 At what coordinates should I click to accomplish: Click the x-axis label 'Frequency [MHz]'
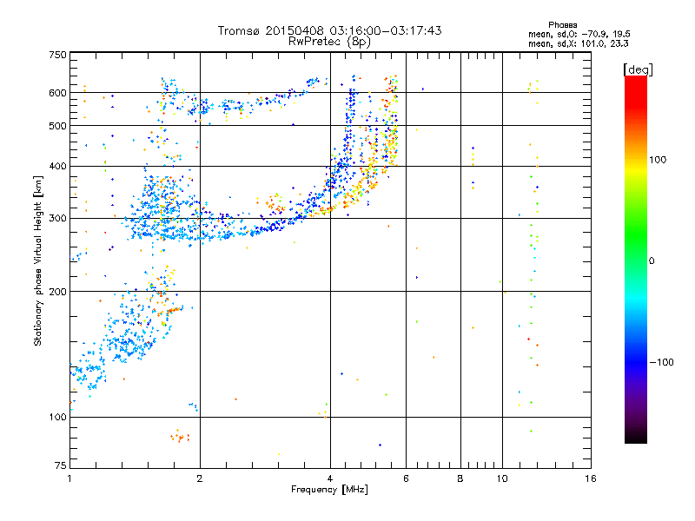(329, 490)
